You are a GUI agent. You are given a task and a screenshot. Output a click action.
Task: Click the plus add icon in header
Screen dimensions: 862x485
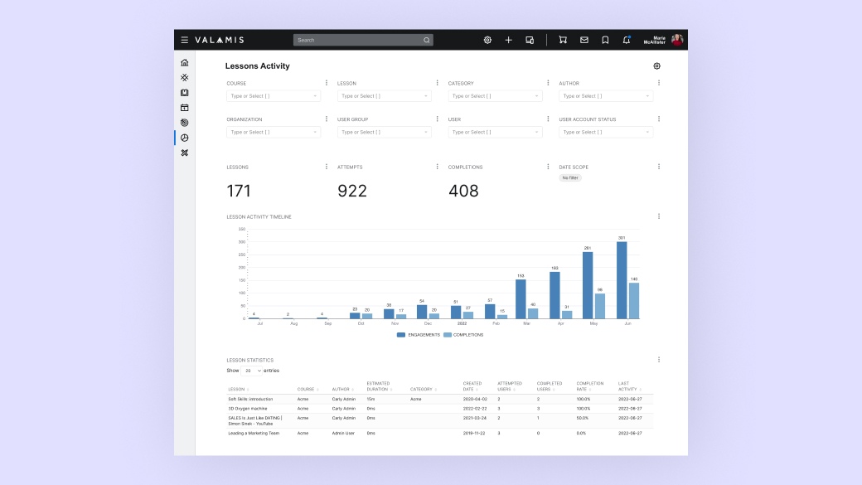pyautogui.click(x=509, y=40)
